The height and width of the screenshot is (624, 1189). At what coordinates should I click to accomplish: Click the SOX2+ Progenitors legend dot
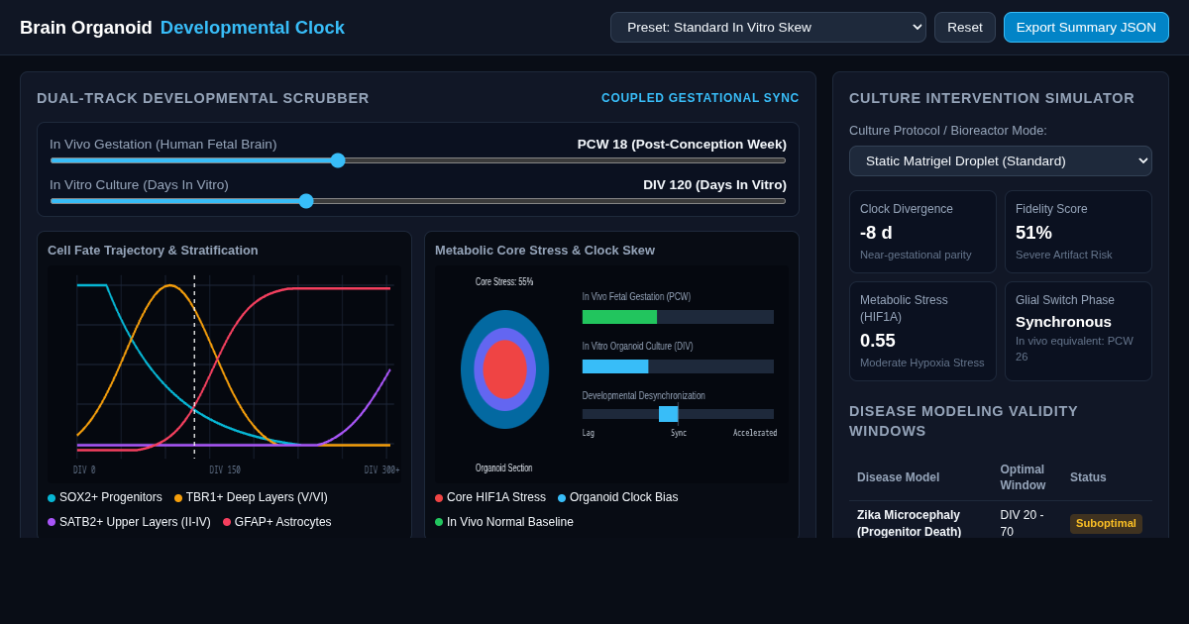coord(52,498)
